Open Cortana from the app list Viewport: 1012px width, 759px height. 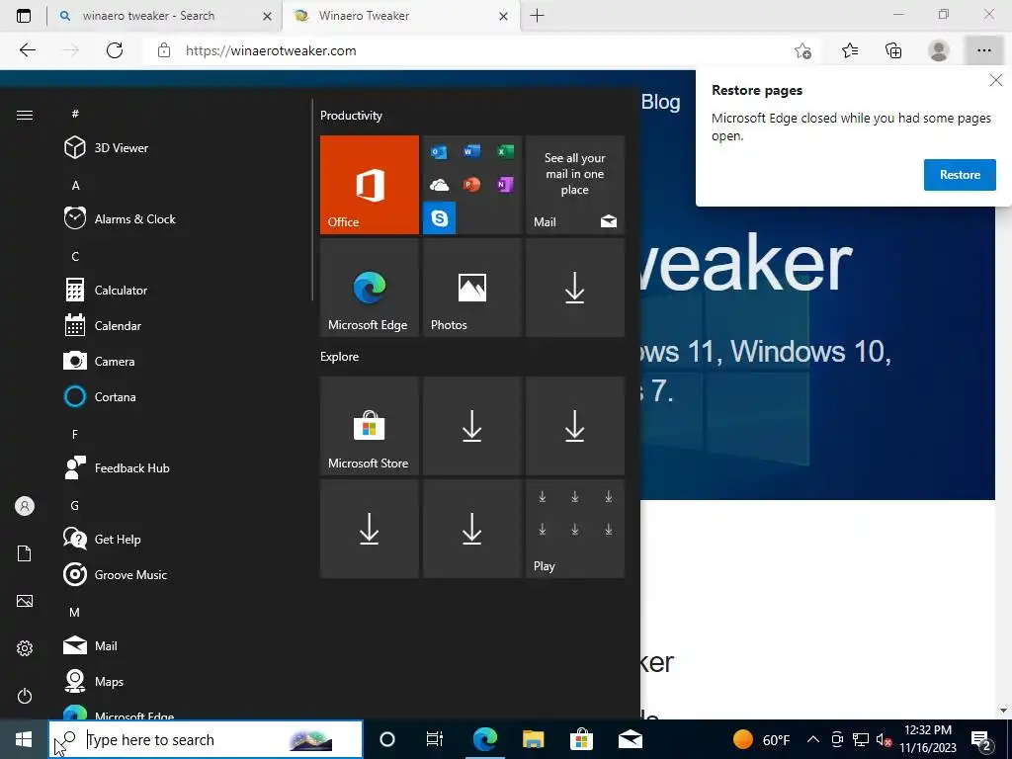[x=181, y=397]
